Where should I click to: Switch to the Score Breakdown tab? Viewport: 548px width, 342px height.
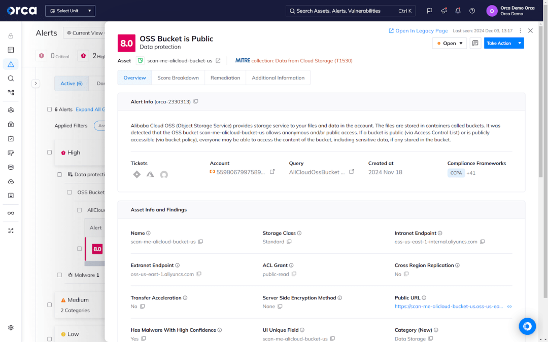click(178, 78)
